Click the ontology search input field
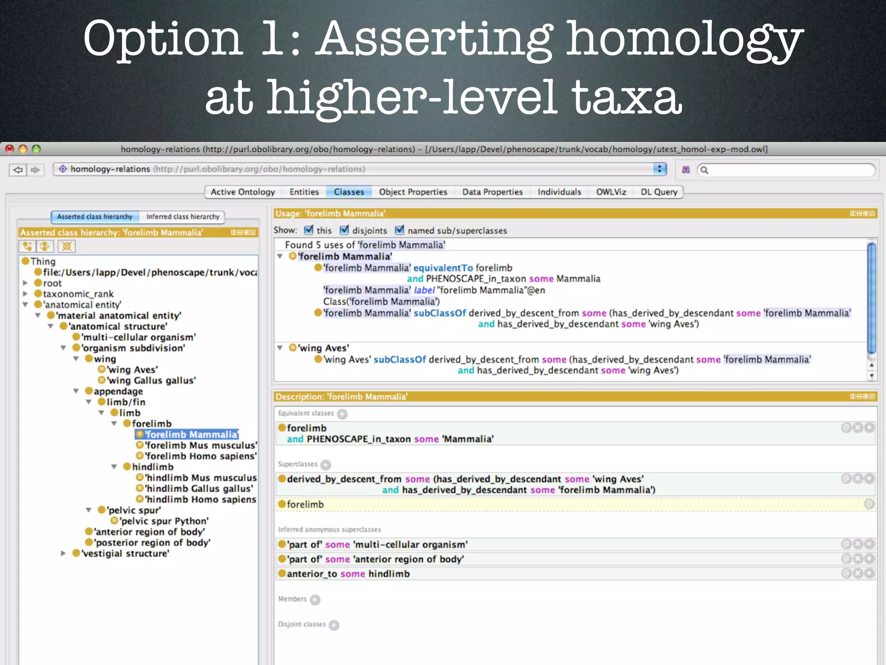This screenshot has height=665, width=886. tap(786, 170)
